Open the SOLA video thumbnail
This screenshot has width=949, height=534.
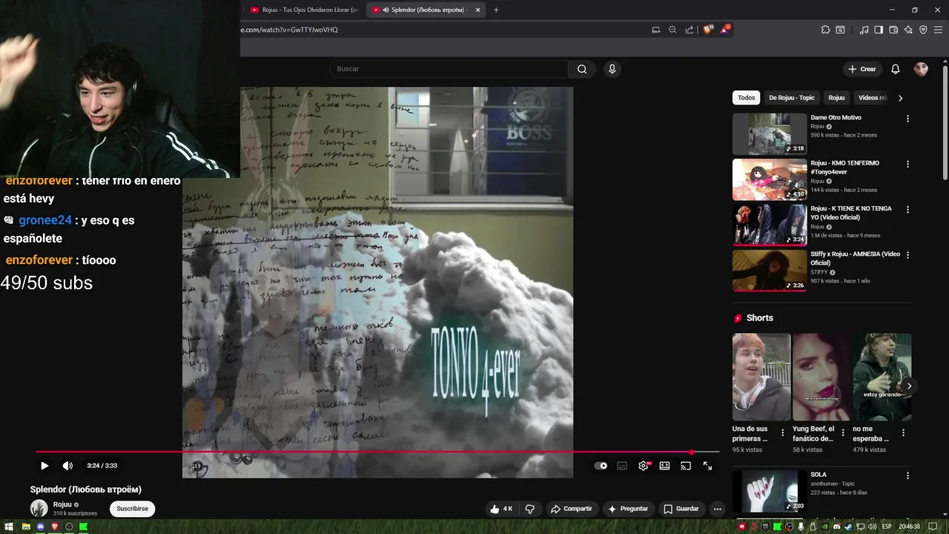tap(770, 491)
